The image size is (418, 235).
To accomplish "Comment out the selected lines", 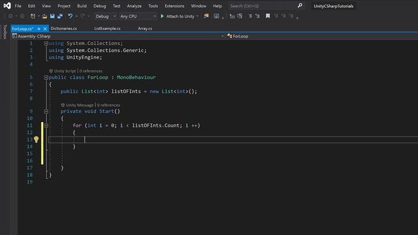I will [x=250, y=16].
